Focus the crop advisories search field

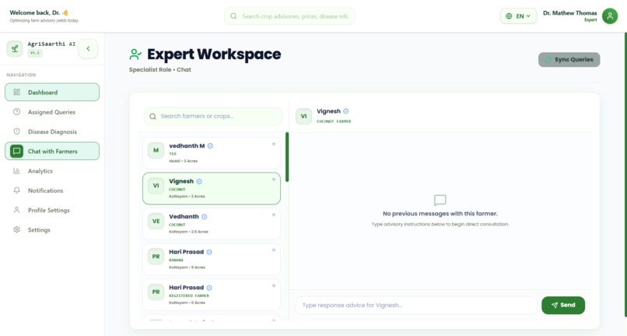[x=290, y=16]
